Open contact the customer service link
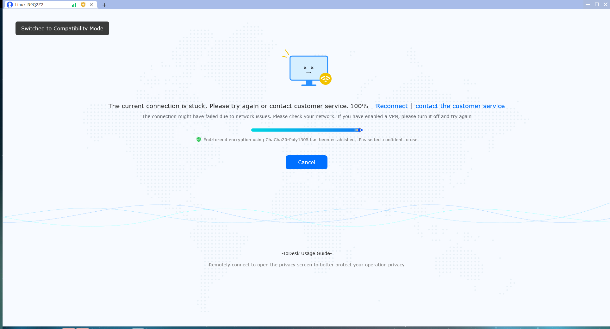Screen dimensions: 610x329 click(x=460, y=106)
